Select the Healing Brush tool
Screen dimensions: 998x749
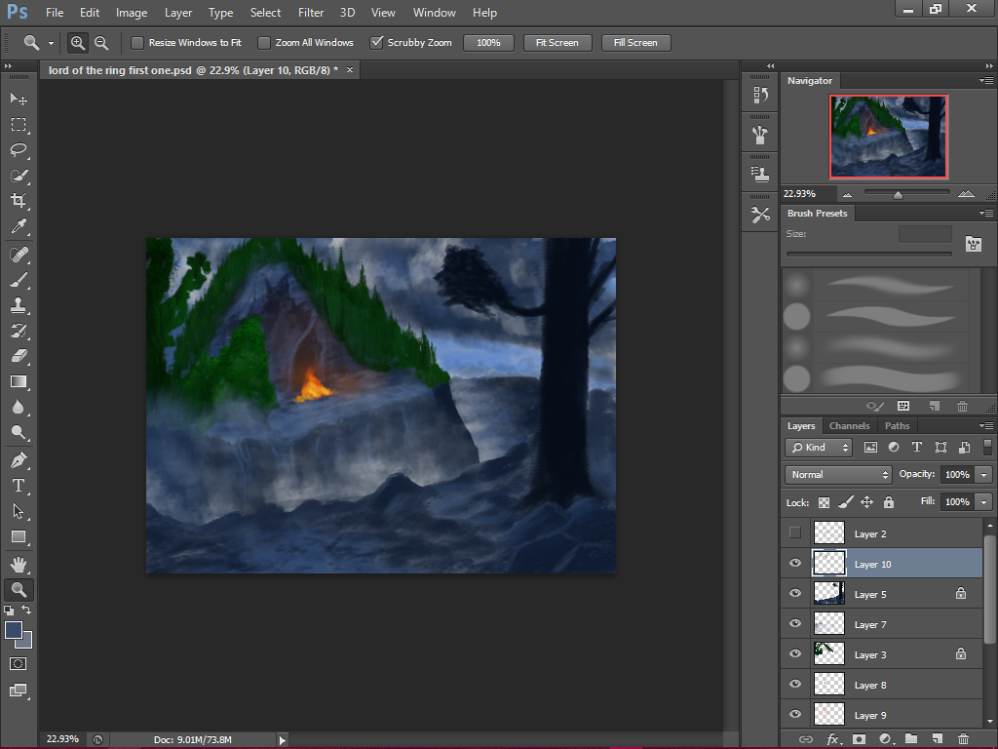pyautogui.click(x=19, y=255)
